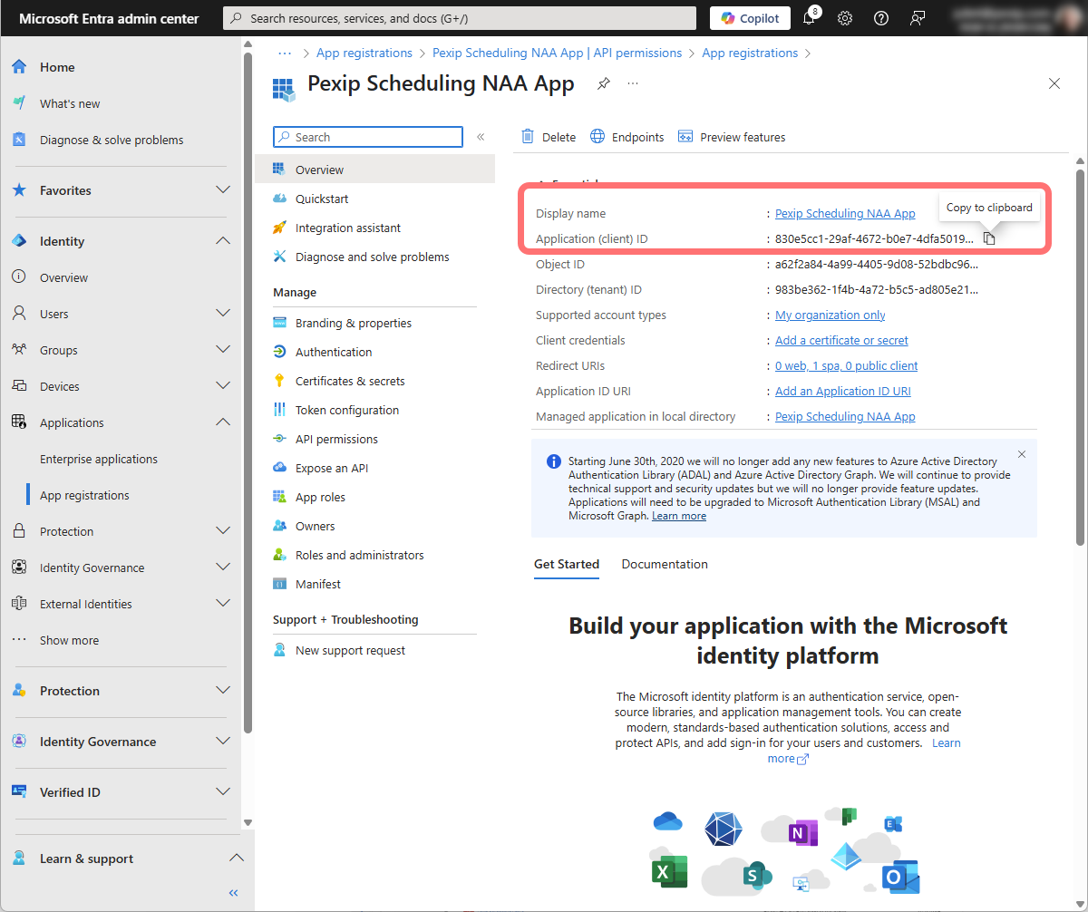1088x912 pixels.
Task: Select Certificates & secrets menu item
Action: coord(350,381)
